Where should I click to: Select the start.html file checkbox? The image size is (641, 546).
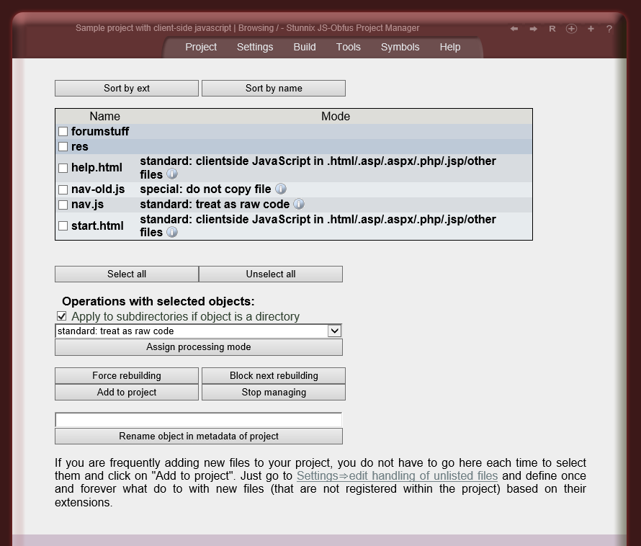pos(63,225)
